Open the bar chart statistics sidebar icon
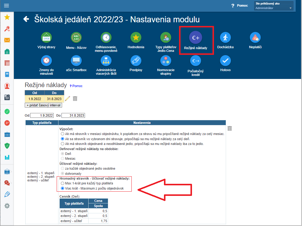The height and width of the screenshot is (226, 302). pos(7,157)
